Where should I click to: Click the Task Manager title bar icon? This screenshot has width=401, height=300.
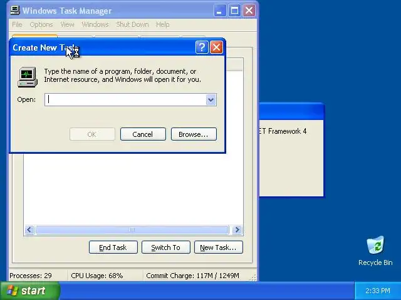coord(15,11)
